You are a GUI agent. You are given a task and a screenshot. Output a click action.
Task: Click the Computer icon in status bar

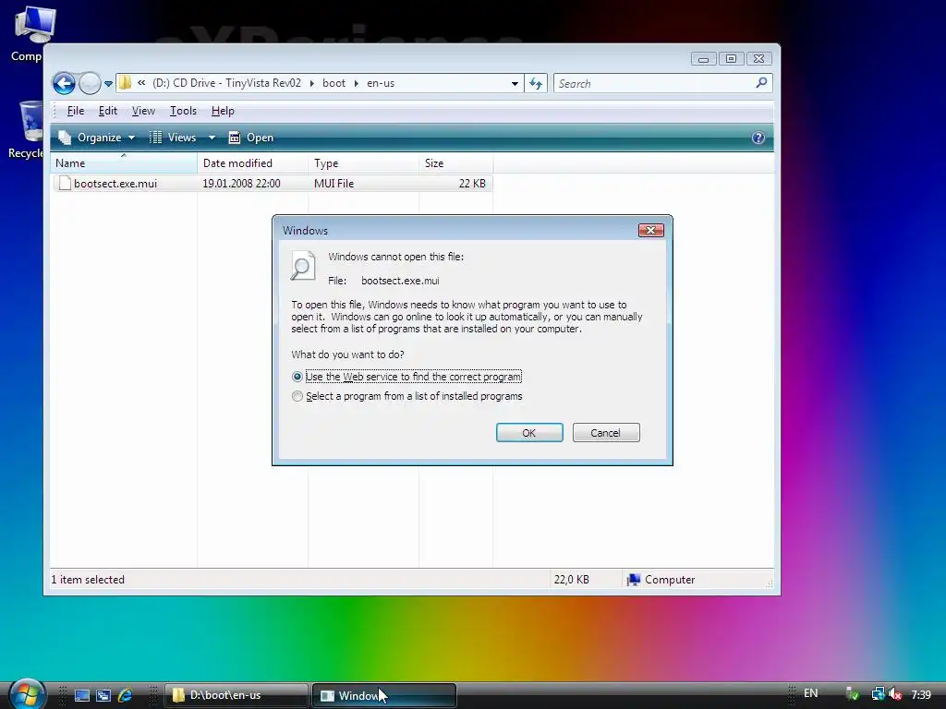(x=634, y=580)
